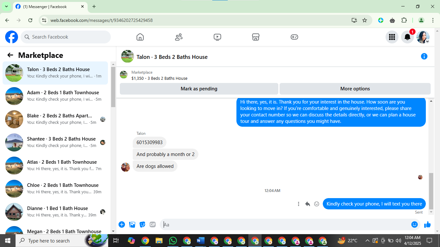Open the Video icon in top navigation
Screen dimensions: 440x247
(x=217, y=37)
